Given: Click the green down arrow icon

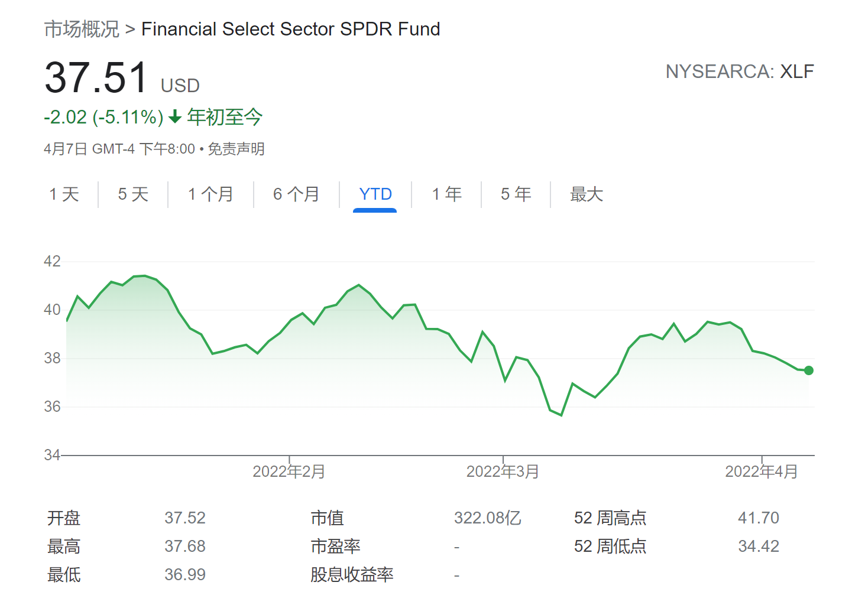Looking at the screenshot, I should point(175,117).
